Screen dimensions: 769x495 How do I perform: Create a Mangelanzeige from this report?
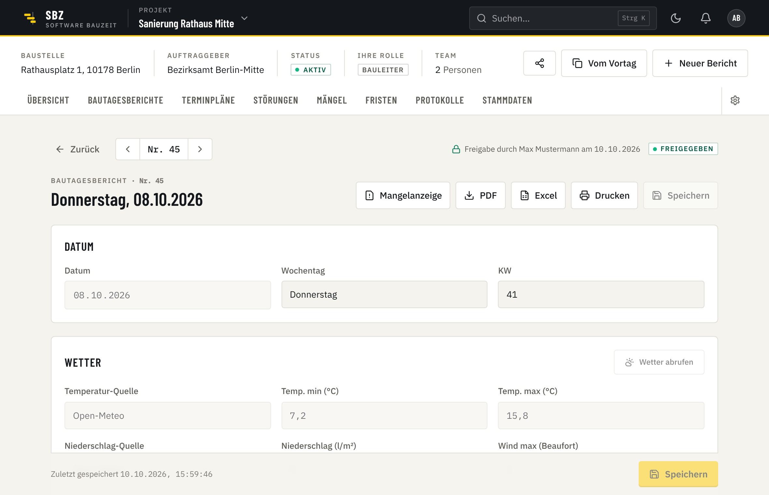pos(403,195)
